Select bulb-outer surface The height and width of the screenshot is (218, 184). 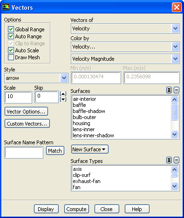121,117
